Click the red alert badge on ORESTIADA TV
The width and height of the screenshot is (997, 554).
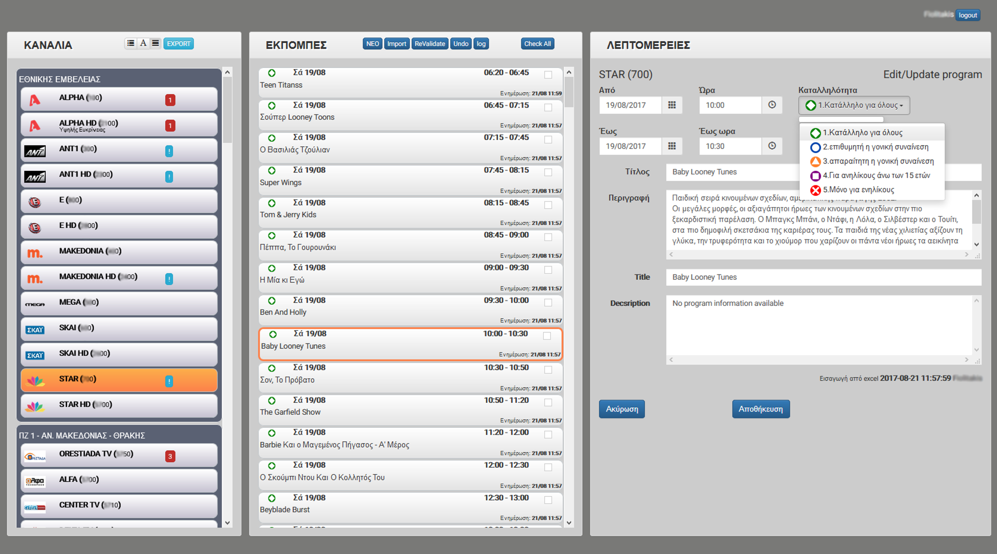tap(170, 456)
